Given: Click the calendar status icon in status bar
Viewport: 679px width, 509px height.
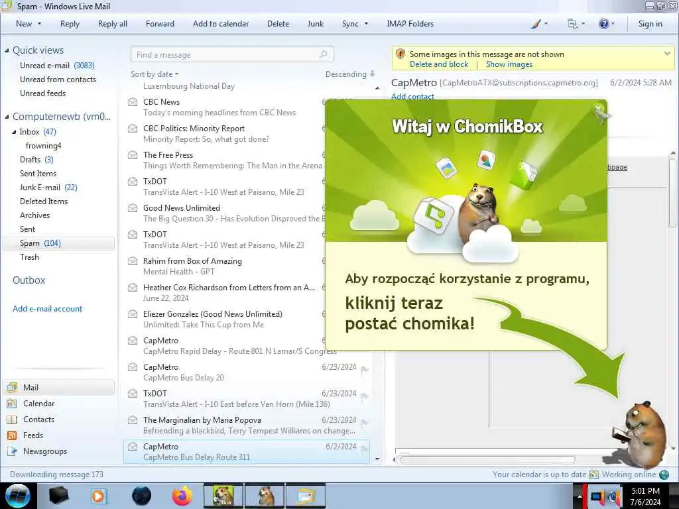Looking at the screenshot, I should point(594,475).
